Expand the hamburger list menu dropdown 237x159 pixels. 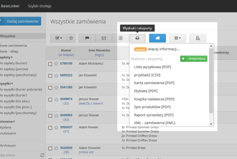click(177, 38)
